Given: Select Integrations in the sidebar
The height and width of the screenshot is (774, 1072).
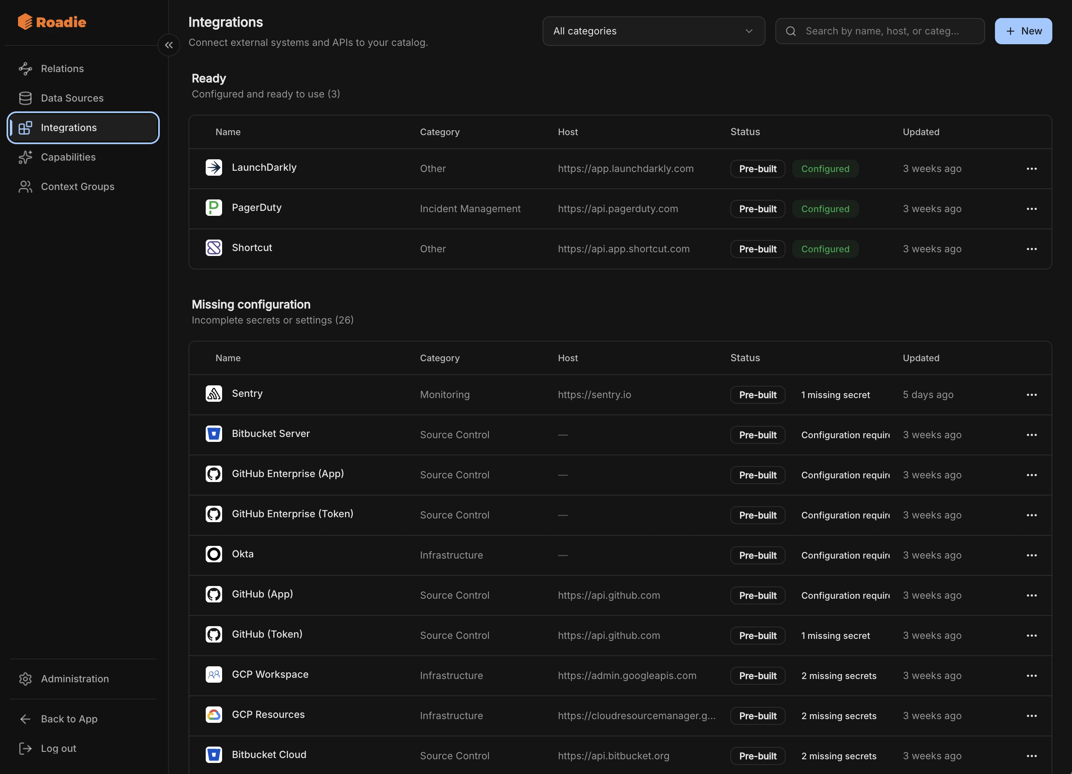Looking at the screenshot, I should [x=83, y=127].
